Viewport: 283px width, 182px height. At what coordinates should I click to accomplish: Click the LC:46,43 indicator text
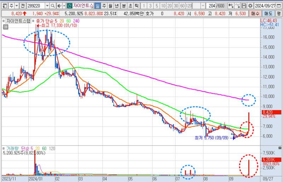(x=268, y=20)
